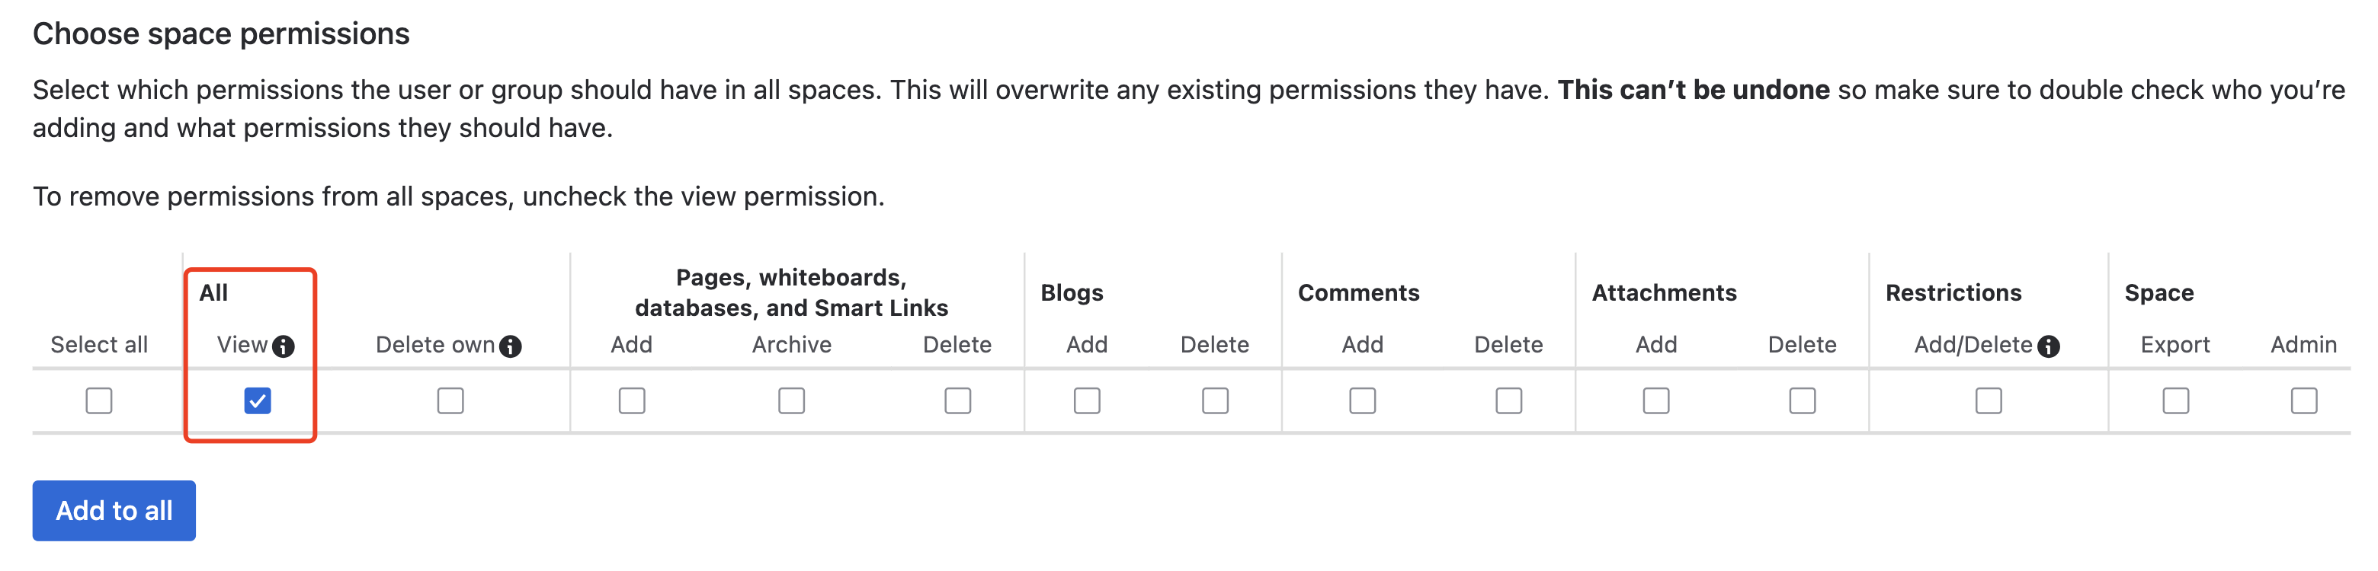Viewport: 2378px width, 571px height.
Task: Tick the Blogs Add checkbox
Action: 1087,400
